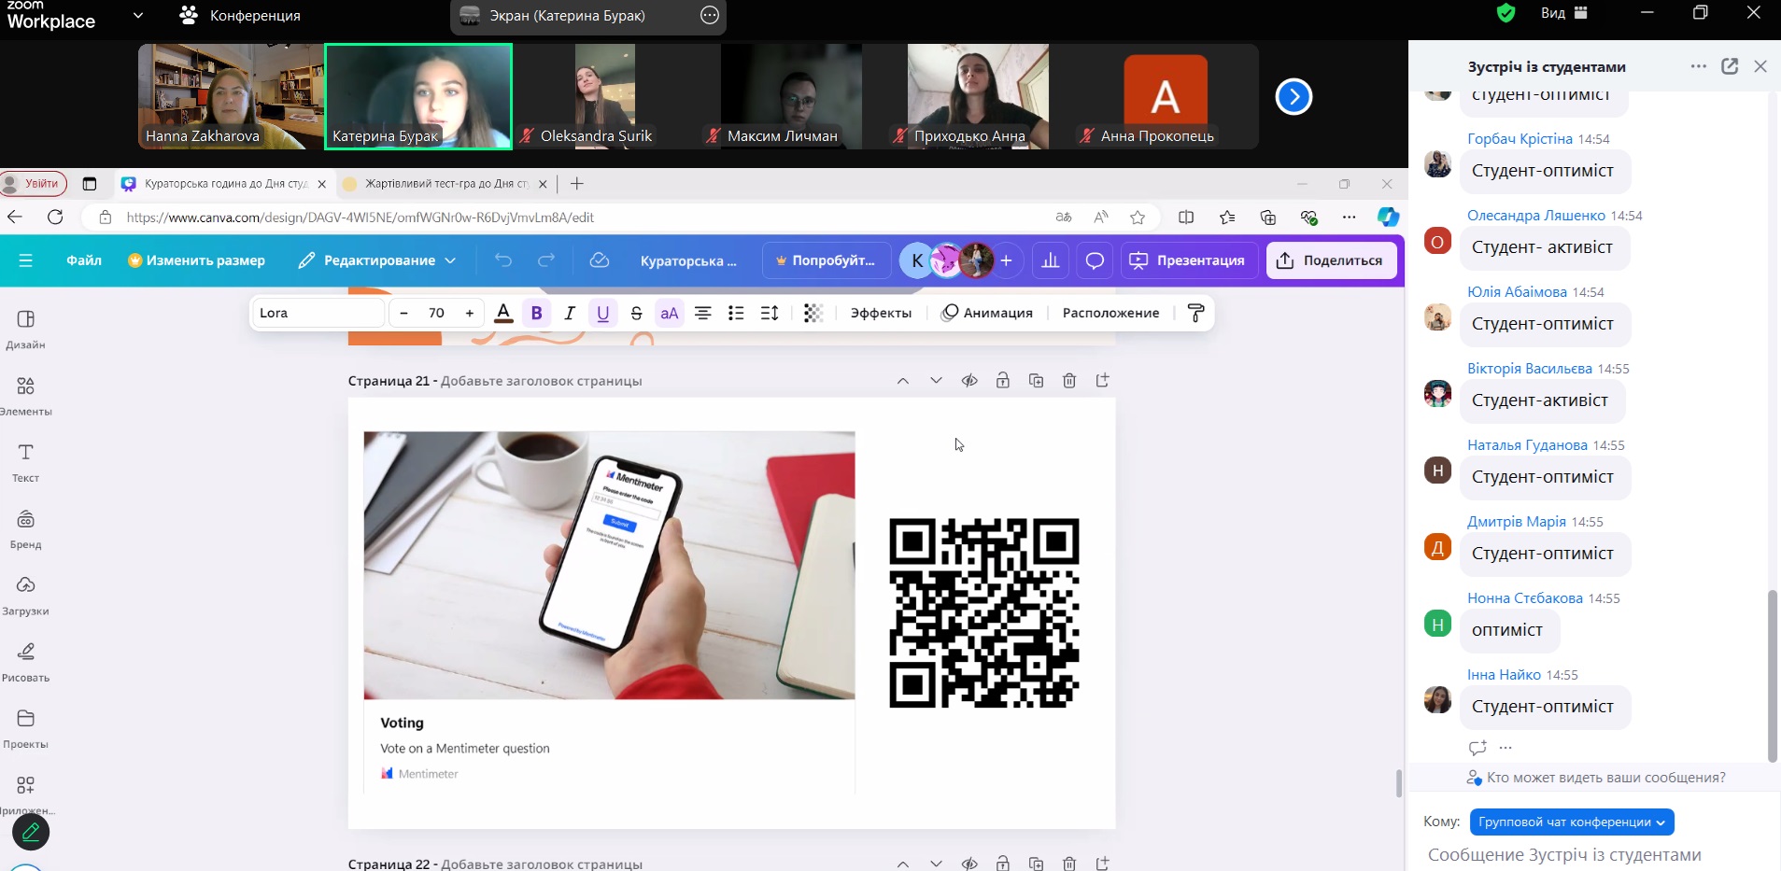Click the cloud save status icon

pos(600,260)
